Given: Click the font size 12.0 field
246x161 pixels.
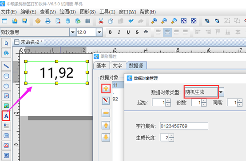Looking at the screenshot, I should [x=86, y=32].
